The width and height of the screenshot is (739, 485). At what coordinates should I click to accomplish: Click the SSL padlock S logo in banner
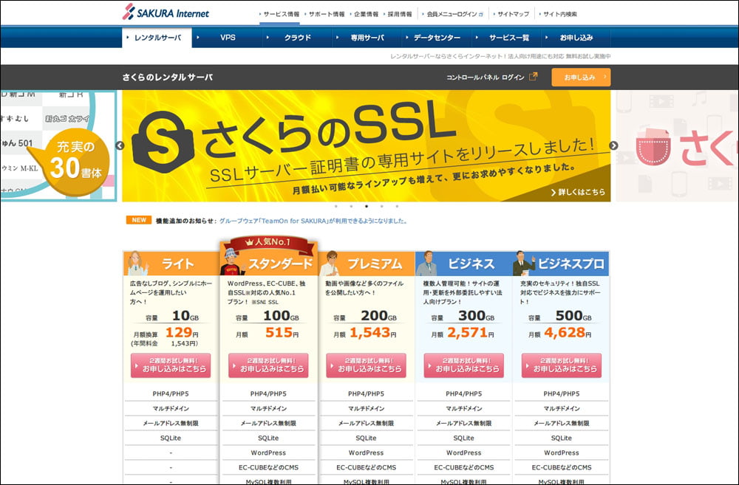pos(163,141)
